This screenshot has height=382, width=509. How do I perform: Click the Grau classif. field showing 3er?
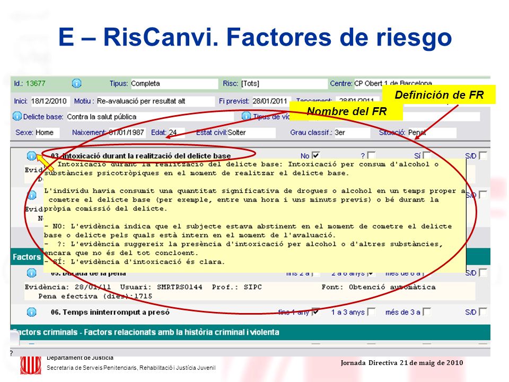tap(352, 133)
